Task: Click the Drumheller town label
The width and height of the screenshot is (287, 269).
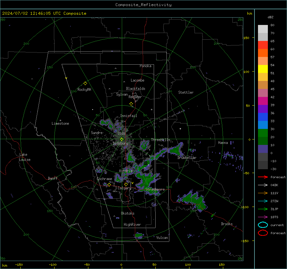Action: [x=187, y=158]
